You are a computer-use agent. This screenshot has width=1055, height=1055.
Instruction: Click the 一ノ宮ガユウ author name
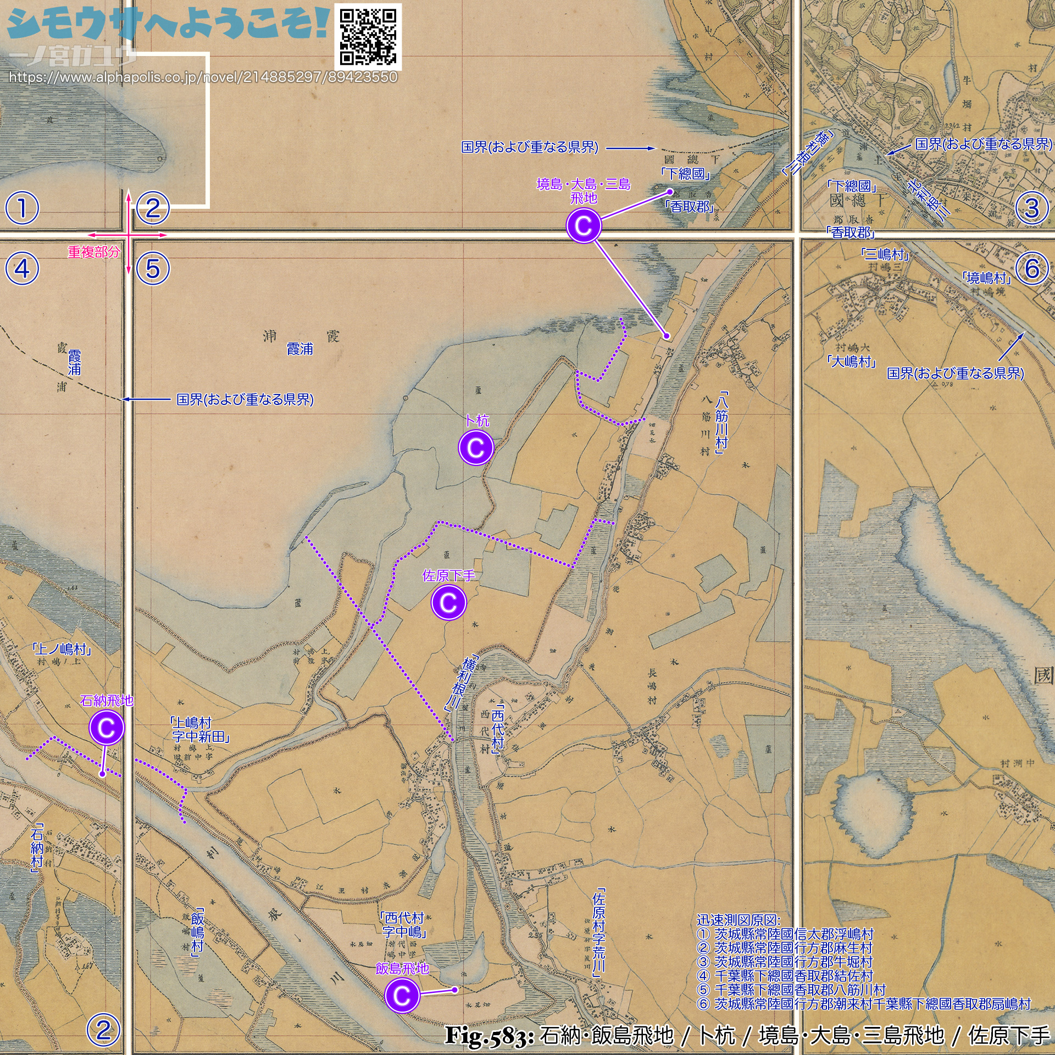point(73,56)
